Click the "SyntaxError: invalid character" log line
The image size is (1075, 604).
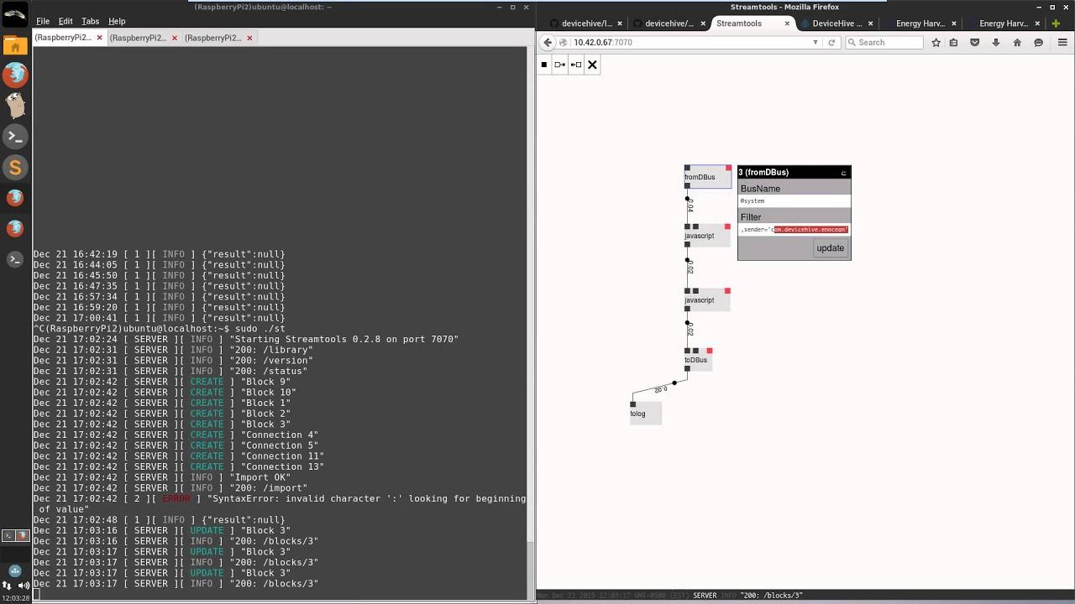(279, 503)
